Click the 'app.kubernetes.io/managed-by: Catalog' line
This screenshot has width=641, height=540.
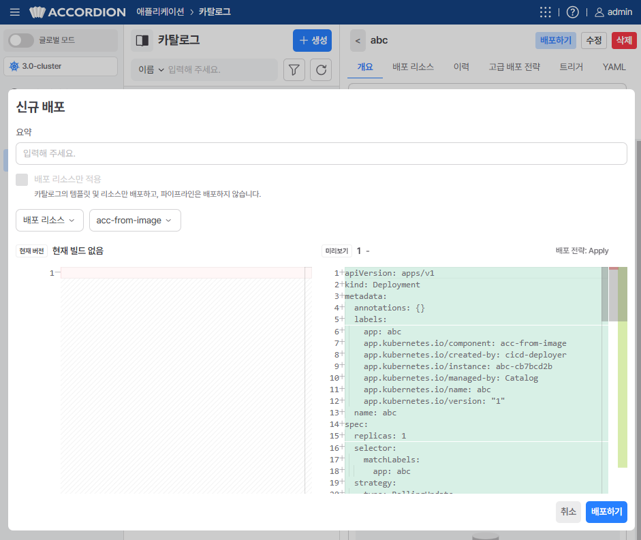coord(451,378)
